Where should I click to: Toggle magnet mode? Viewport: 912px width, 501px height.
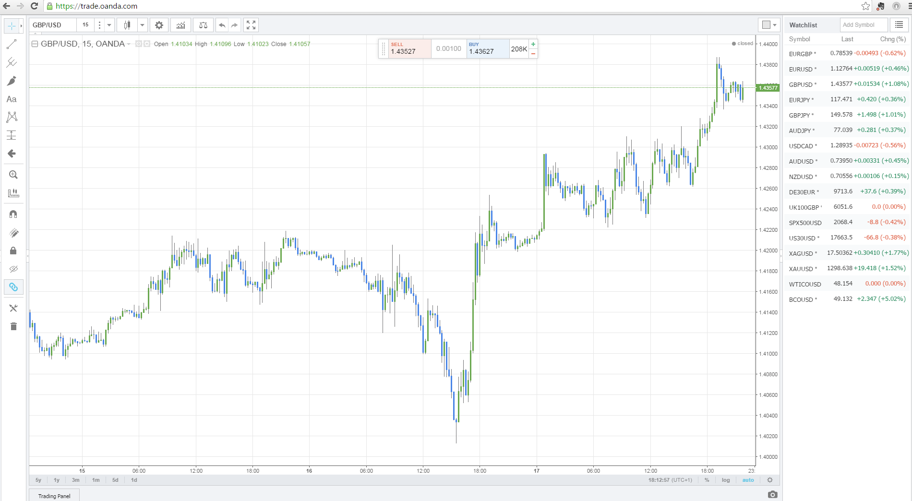point(13,214)
